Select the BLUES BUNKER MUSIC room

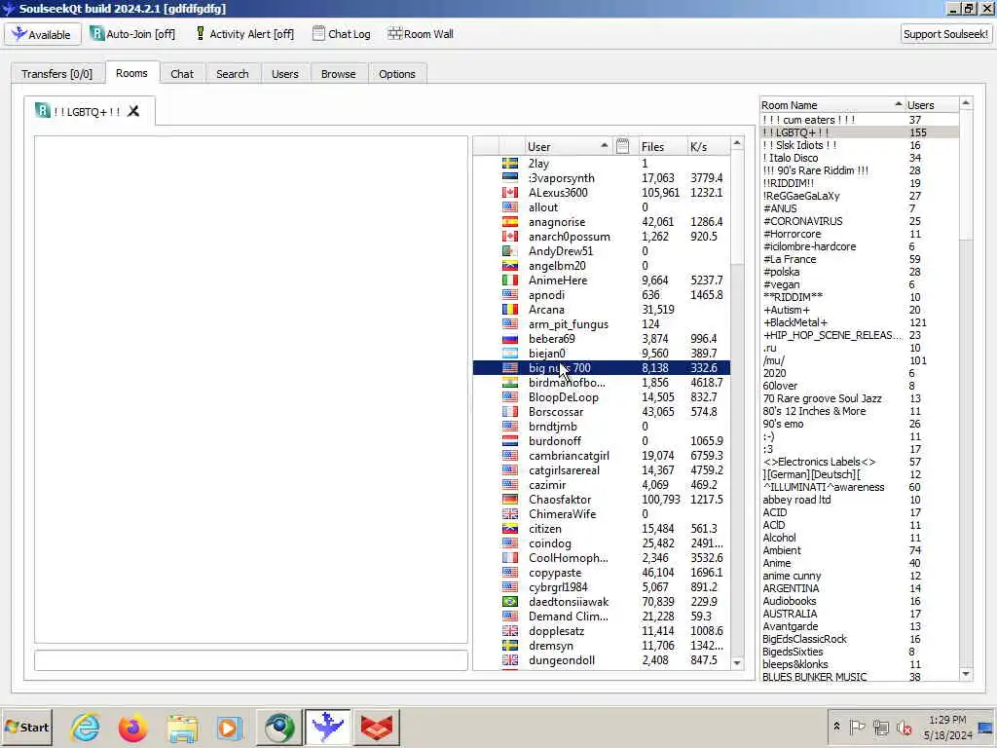click(859, 677)
